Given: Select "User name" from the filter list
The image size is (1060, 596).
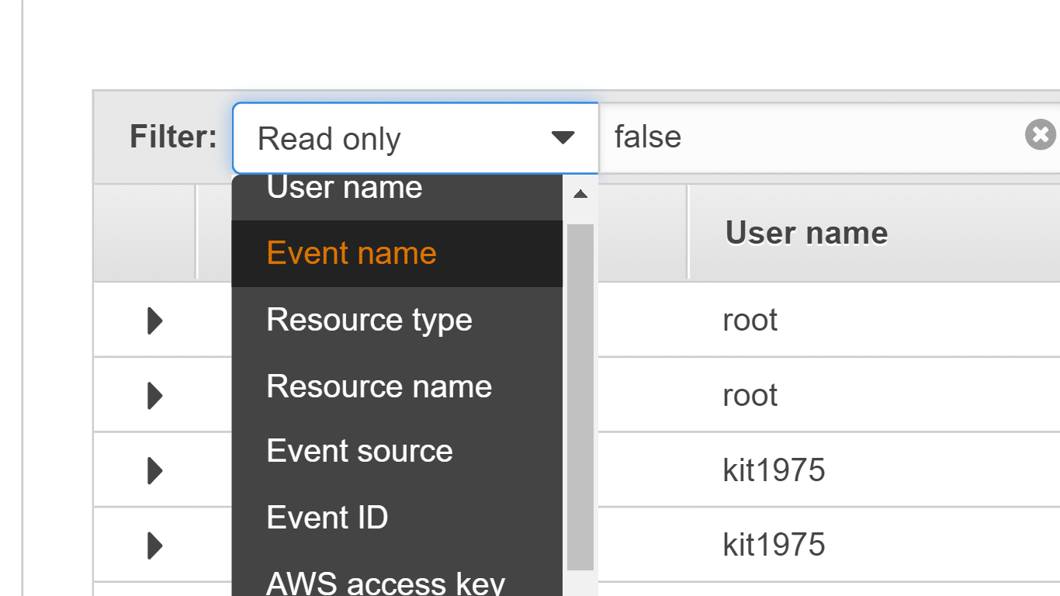Looking at the screenshot, I should 344,186.
